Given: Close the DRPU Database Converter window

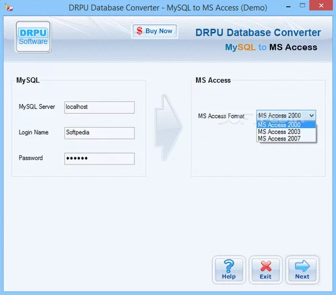Looking at the screenshot, I should [321, 6].
